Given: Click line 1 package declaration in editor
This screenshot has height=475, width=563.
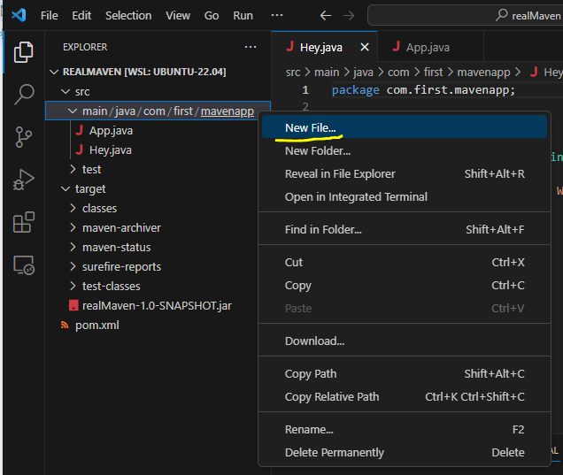Looking at the screenshot, I should 424,90.
